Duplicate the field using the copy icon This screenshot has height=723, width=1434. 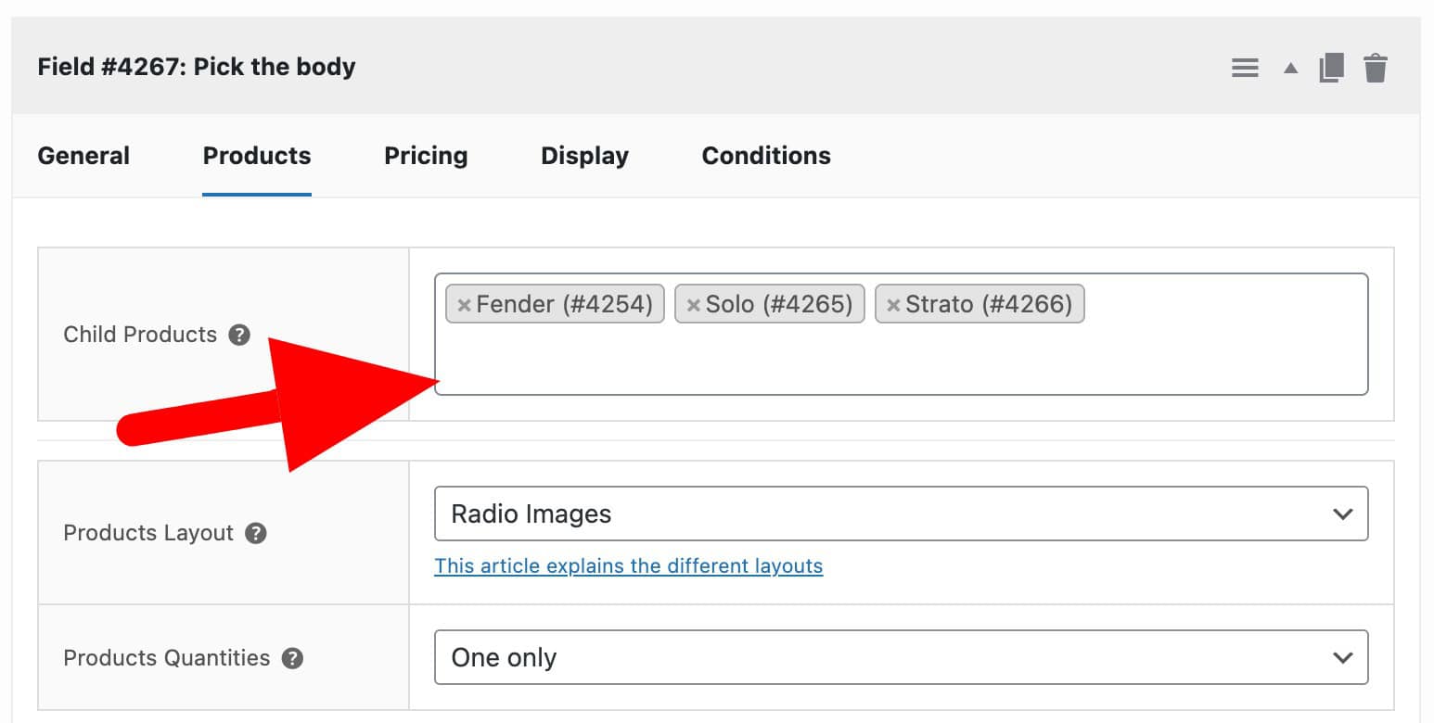coord(1331,66)
